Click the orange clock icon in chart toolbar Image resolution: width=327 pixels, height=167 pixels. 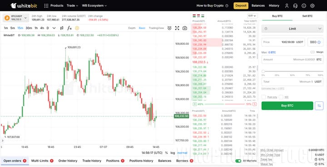tap(77, 28)
